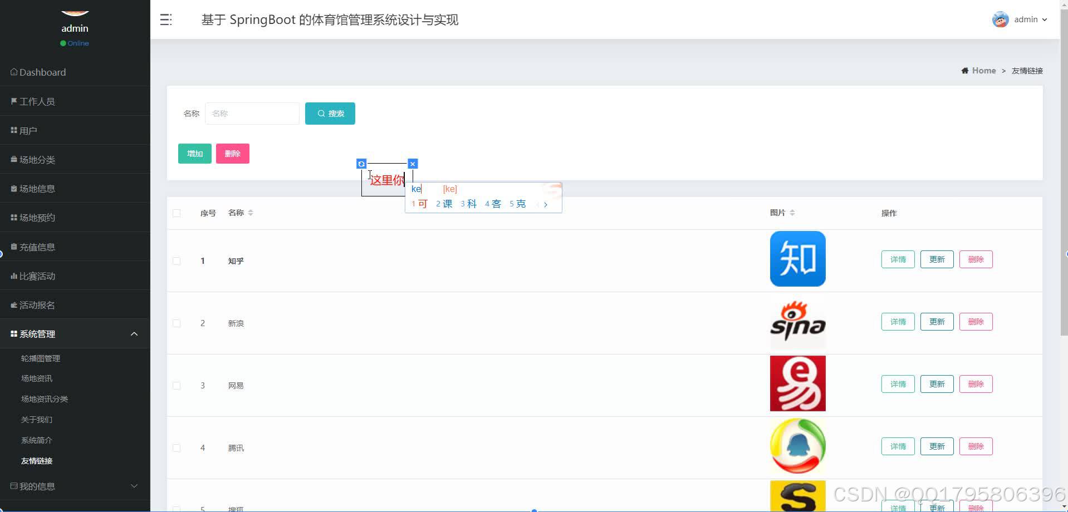Expand the 我的信息 menu chevron

[134, 486]
